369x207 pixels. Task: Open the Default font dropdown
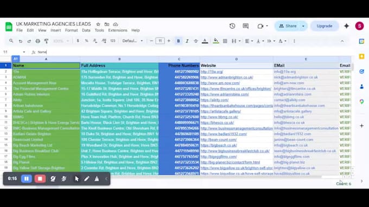[132, 41]
